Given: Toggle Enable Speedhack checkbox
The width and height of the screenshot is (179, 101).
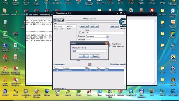Looking at the screenshot, I should pyautogui.click(x=110, y=46).
